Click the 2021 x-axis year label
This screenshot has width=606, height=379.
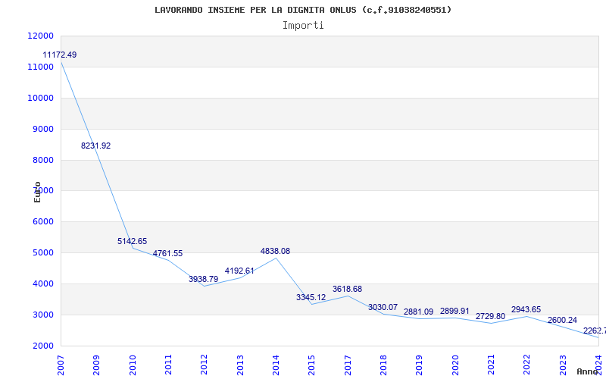(490, 365)
